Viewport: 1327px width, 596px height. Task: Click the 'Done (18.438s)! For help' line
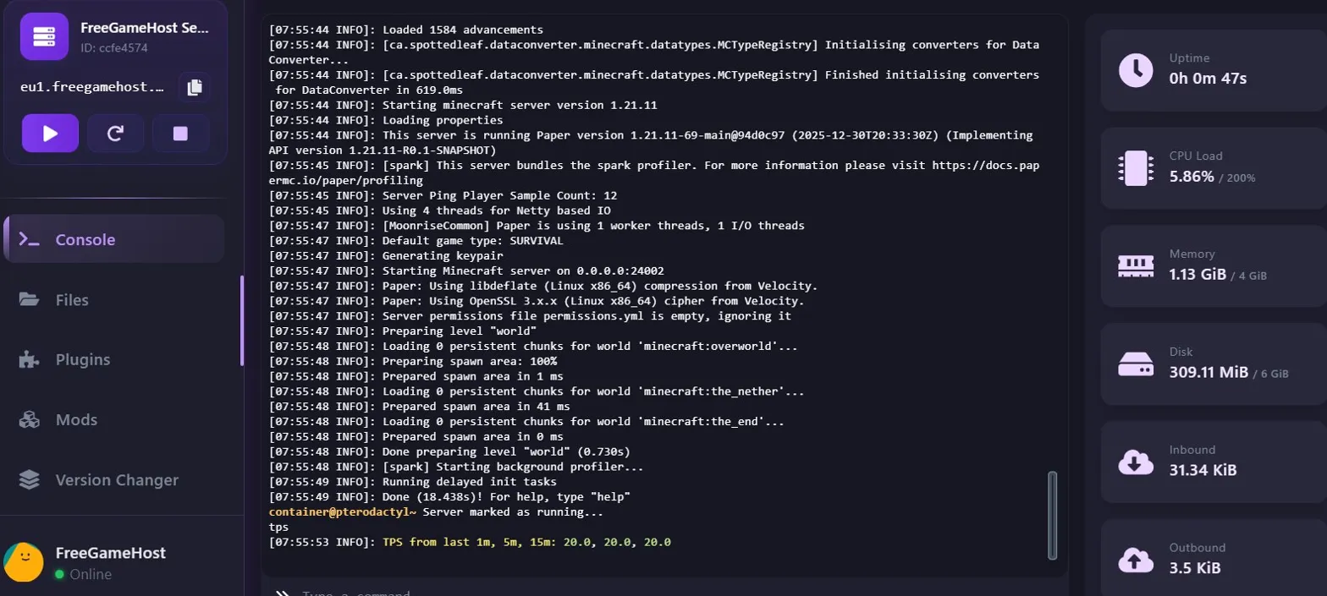pyautogui.click(x=449, y=497)
